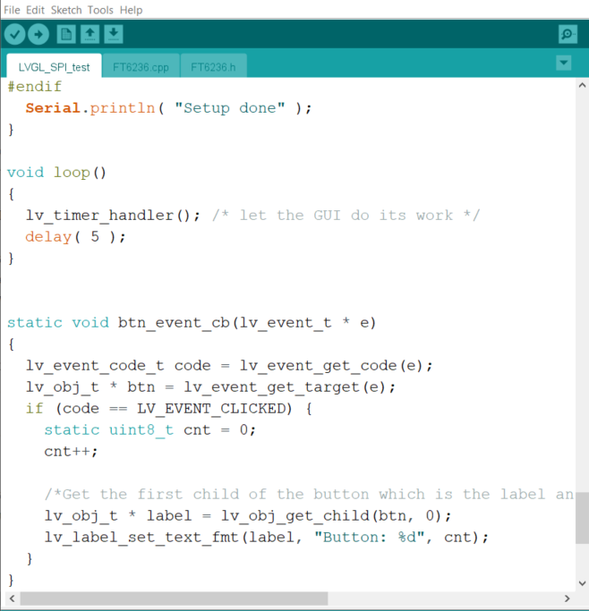Viewport: 589px width, 611px height.
Task: Open a sketch with the up-arrow icon
Action: click(x=90, y=34)
